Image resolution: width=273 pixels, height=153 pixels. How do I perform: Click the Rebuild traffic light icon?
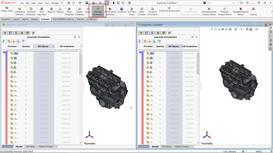114,3
